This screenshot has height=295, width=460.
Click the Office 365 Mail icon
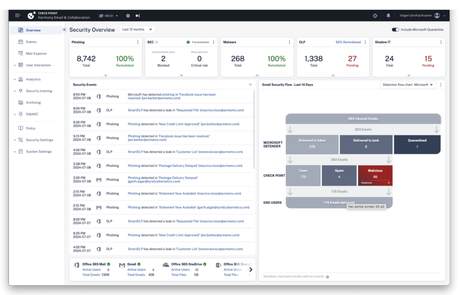coord(77,265)
